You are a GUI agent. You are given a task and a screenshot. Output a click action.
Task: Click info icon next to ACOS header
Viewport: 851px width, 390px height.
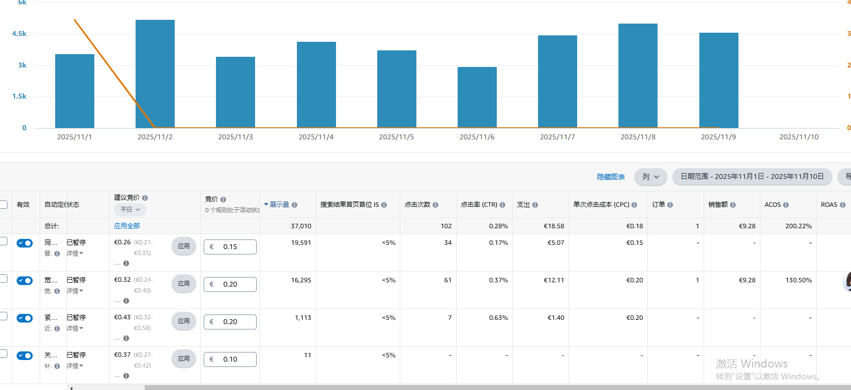pyautogui.click(x=786, y=205)
